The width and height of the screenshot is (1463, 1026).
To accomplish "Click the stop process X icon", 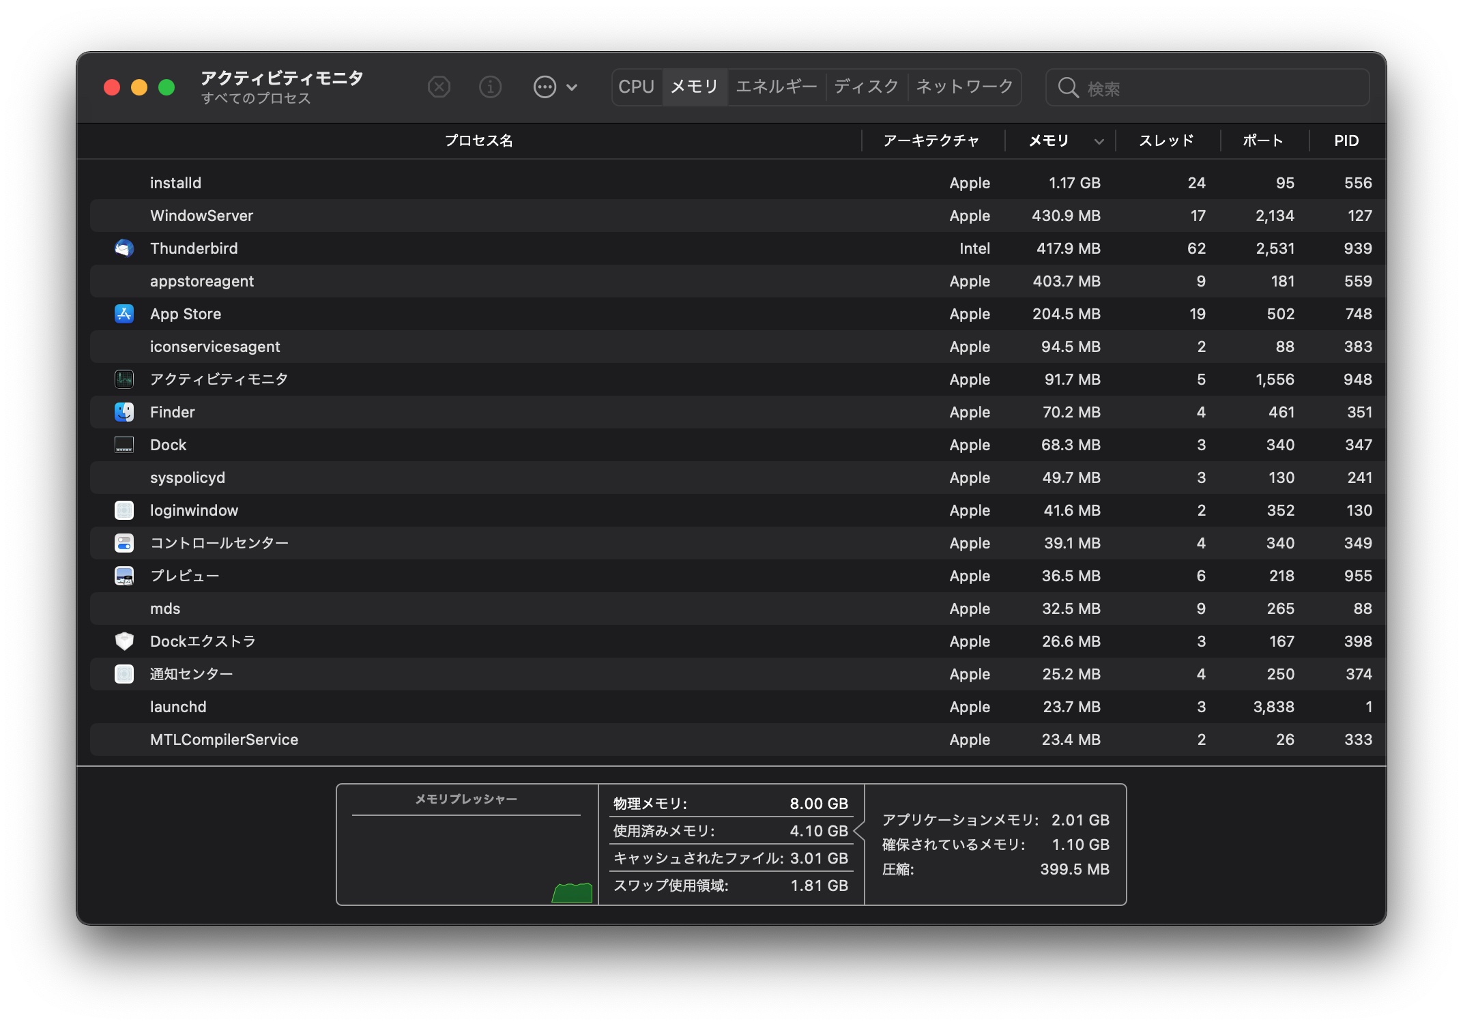I will pyautogui.click(x=439, y=87).
